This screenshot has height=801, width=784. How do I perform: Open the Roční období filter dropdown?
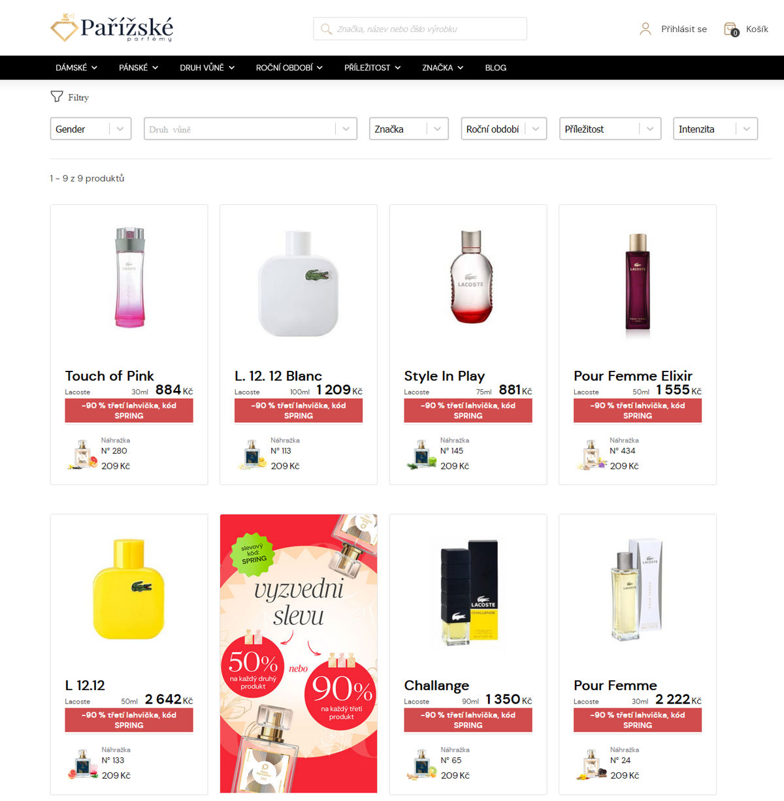coord(504,129)
